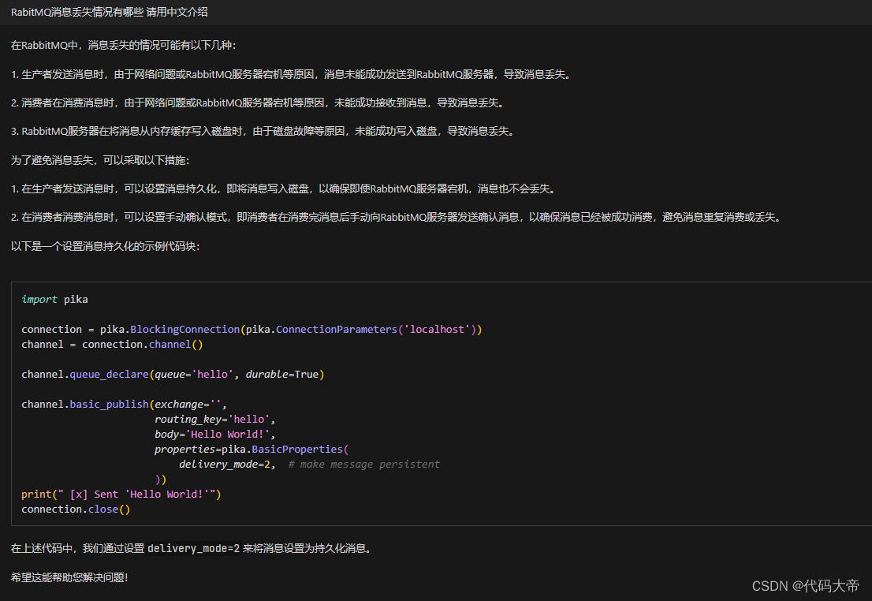This screenshot has width=872, height=601.
Task: Click the print(" [x] Sent 'Hello World!'") line
Action: click(x=121, y=495)
